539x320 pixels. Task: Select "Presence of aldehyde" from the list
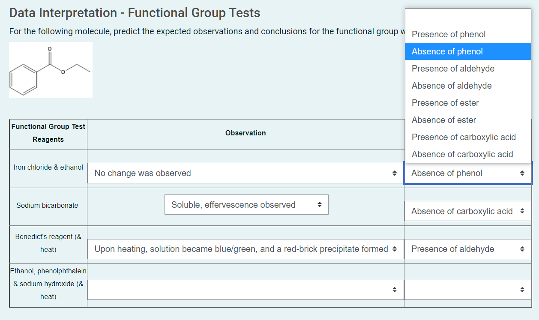coord(453,69)
